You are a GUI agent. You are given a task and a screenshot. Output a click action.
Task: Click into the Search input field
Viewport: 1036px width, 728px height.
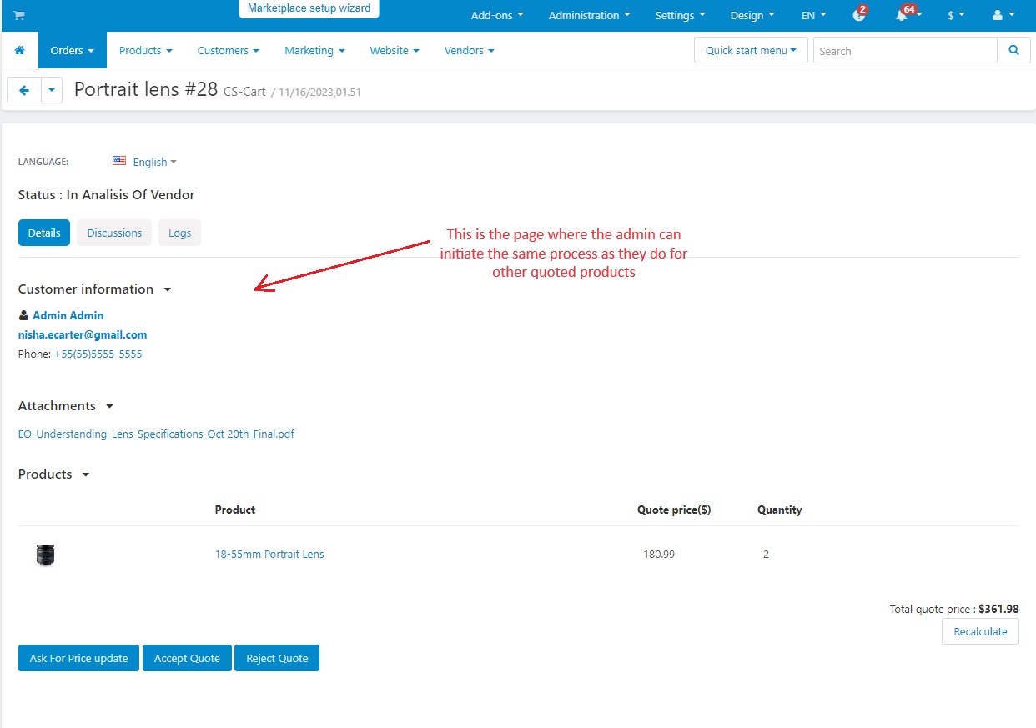905,51
